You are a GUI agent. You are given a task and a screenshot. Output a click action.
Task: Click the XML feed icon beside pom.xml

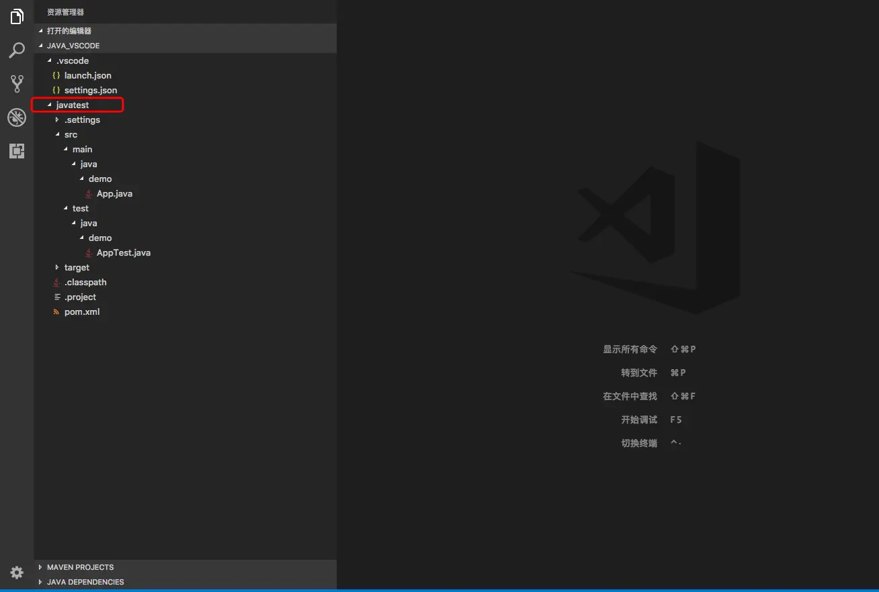[x=56, y=311]
